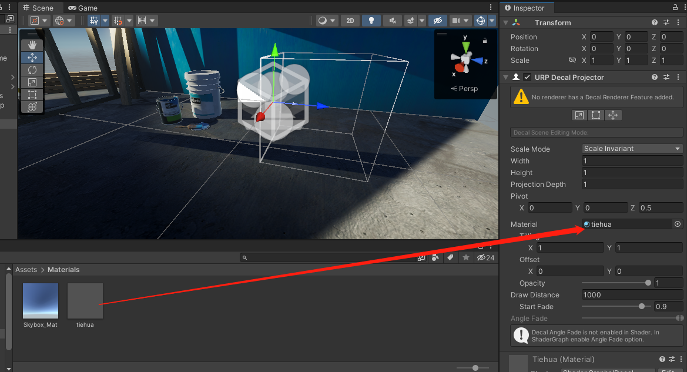Open Scale Mode dropdown
The height and width of the screenshot is (372, 687).
[632, 149]
